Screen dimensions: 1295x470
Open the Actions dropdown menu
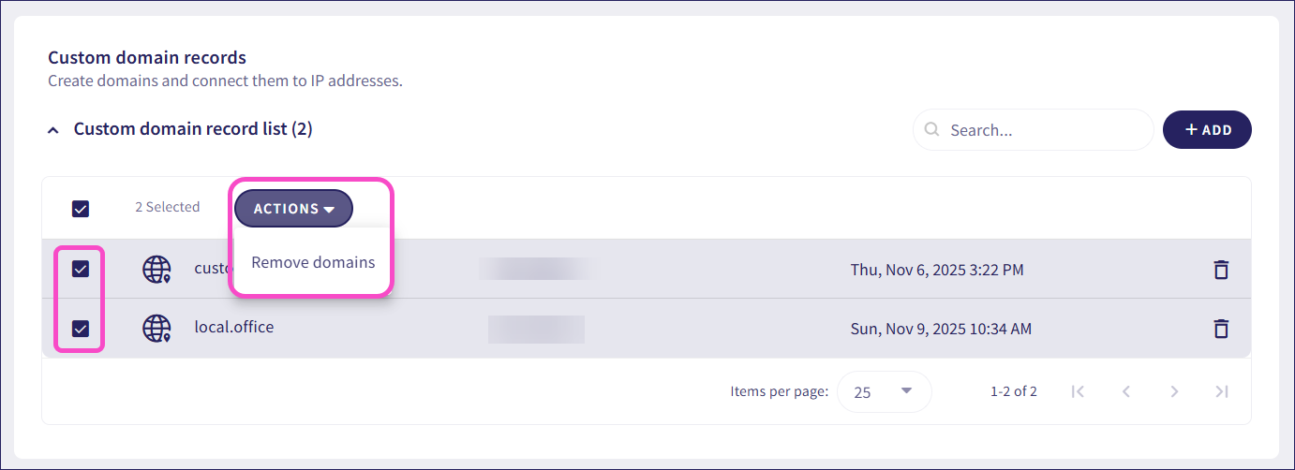[x=293, y=209]
